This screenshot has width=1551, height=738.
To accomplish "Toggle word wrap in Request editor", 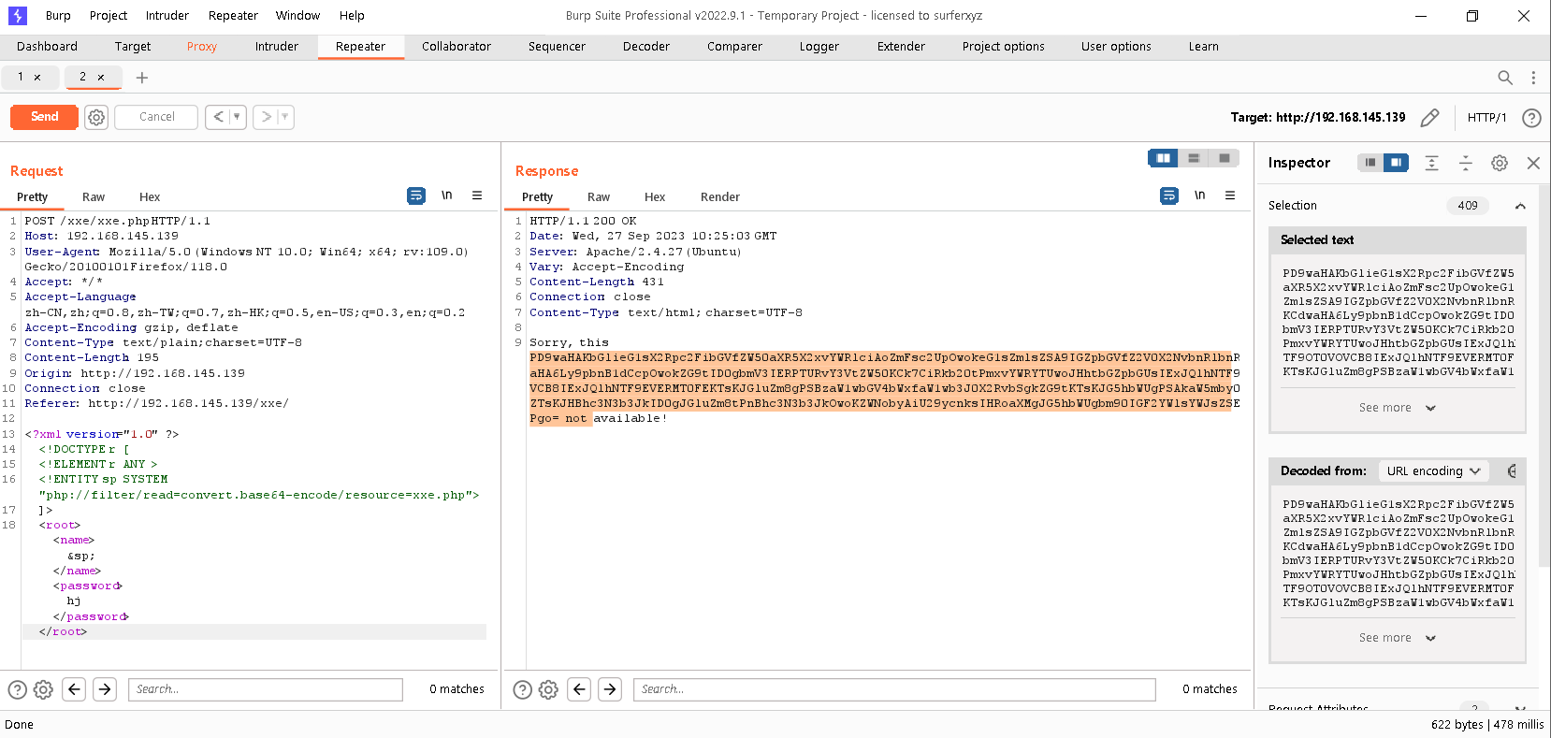I will point(416,195).
